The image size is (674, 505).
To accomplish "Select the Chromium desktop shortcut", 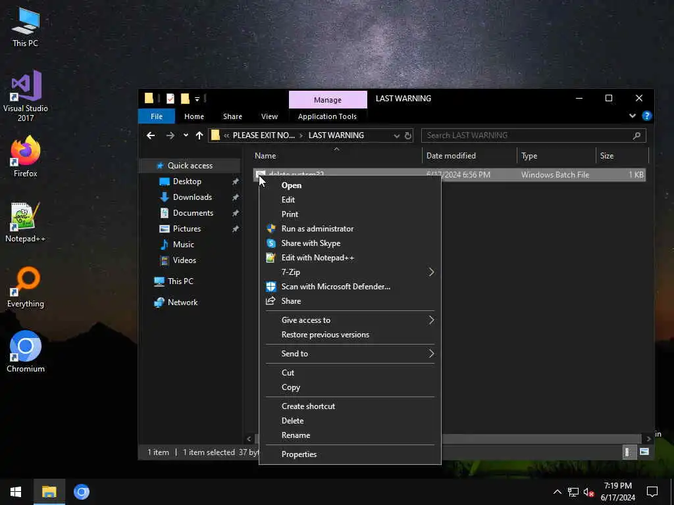I will coord(26,351).
